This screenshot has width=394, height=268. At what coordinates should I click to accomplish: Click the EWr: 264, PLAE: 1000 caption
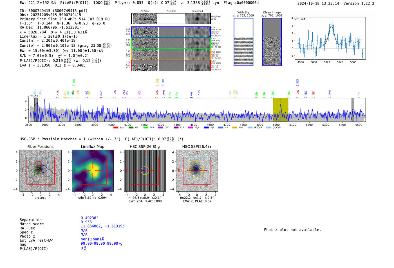(145, 201)
